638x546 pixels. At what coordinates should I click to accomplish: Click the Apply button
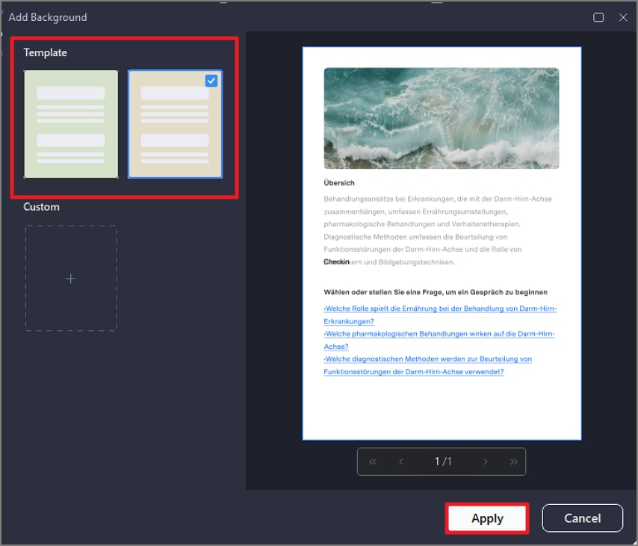point(487,518)
